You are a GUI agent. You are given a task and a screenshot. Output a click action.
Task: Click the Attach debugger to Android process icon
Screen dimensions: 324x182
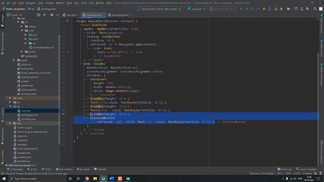pyautogui.click(x=275, y=9)
